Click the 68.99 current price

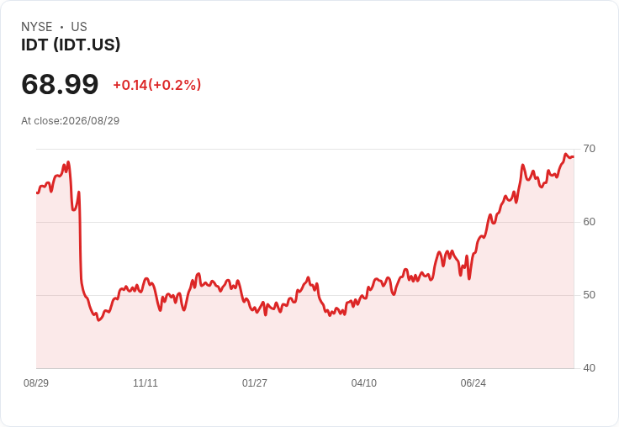coord(60,84)
